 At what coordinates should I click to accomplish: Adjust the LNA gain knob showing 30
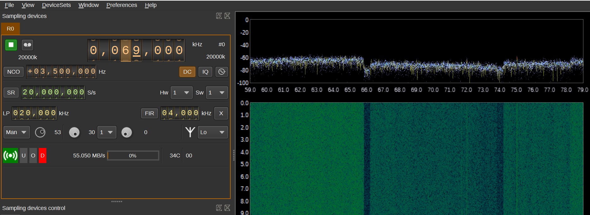click(x=74, y=132)
